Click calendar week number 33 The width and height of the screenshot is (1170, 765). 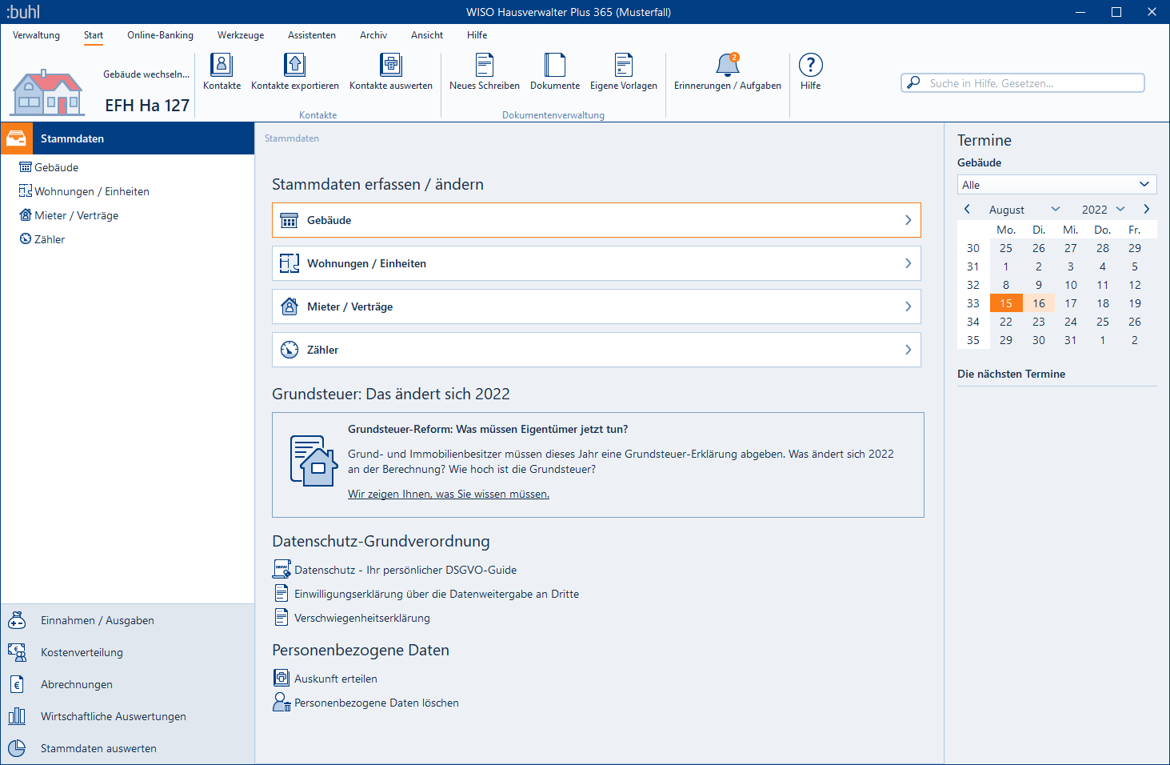coord(973,303)
